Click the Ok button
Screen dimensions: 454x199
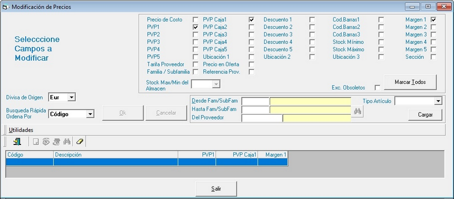click(x=123, y=113)
